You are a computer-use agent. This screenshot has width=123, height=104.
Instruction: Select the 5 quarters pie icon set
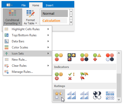(x=97, y=95)
